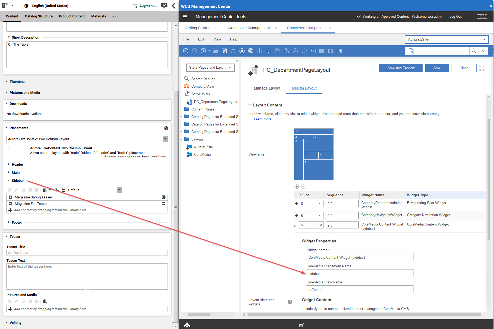The height and width of the screenshot is (329, 494).
Task: Click the CoreMedia Placement Name input field
Action: tap(359, 273)
